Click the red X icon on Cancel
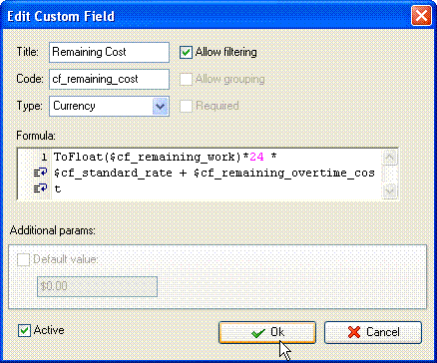Image resolution: width=437 pixels, height=363 pixels. (354, 332)
